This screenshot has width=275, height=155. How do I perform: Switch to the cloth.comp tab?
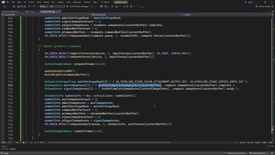[29, 12]
